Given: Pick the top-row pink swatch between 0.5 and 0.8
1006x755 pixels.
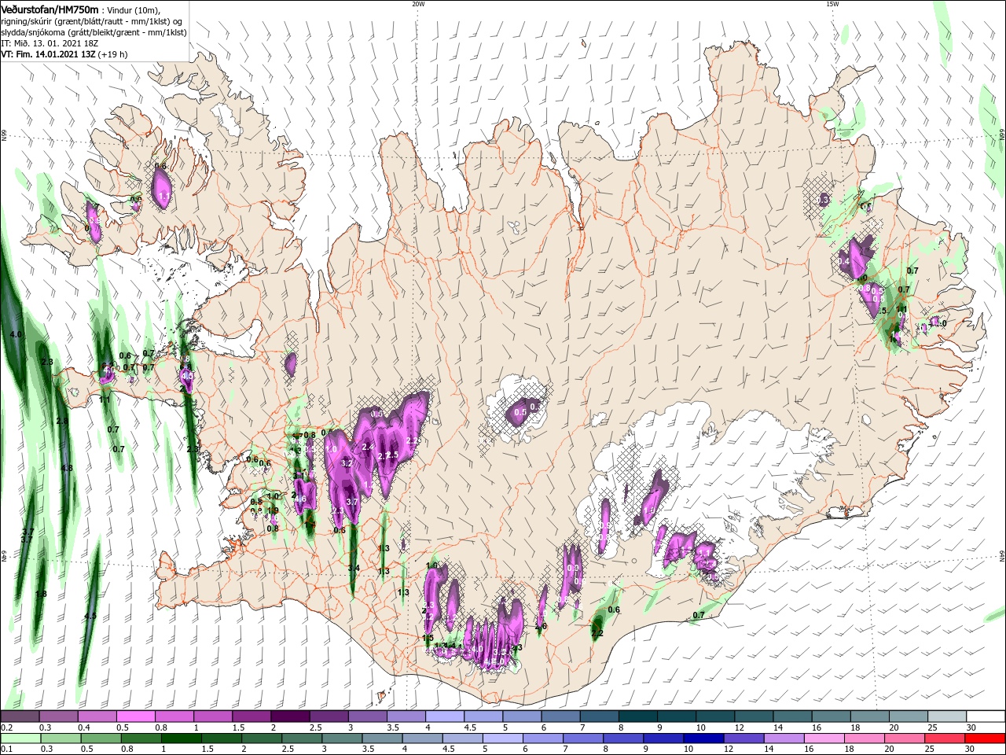Looking at the screenshot, I should pos(135,716).
